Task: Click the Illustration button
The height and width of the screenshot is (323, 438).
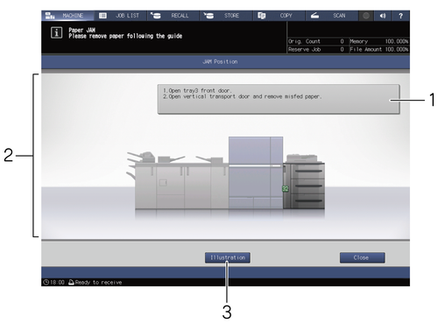Action: tap(228, 257)
